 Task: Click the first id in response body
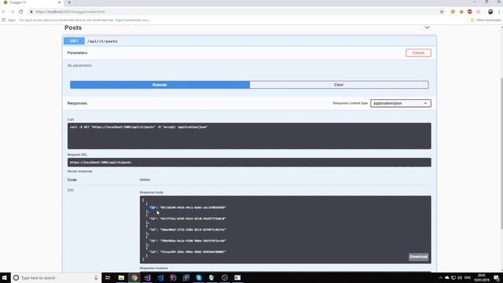coord(187,208)
